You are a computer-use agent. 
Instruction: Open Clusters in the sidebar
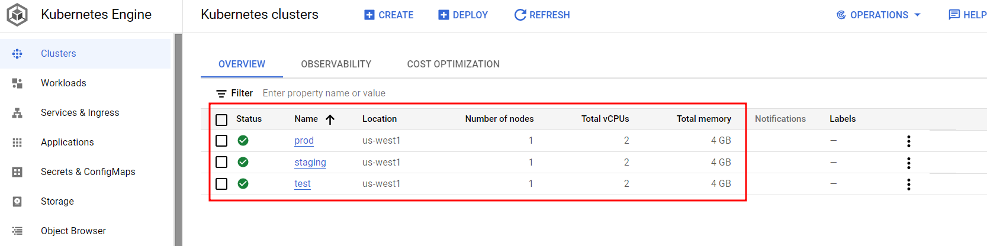tap(85, 54)
